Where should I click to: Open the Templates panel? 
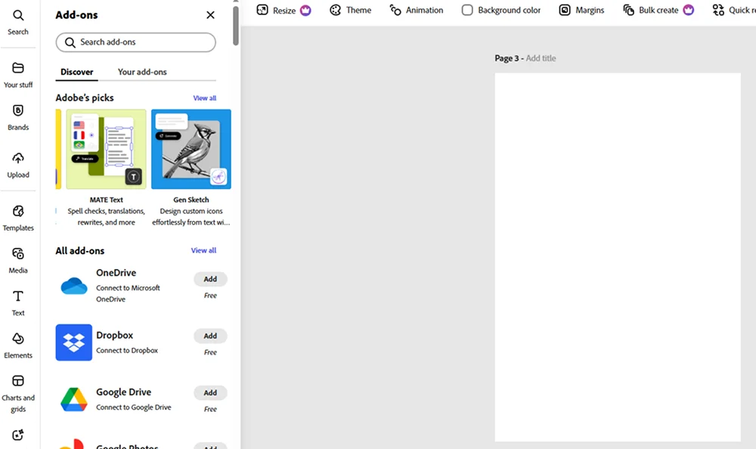pos(18,218)
